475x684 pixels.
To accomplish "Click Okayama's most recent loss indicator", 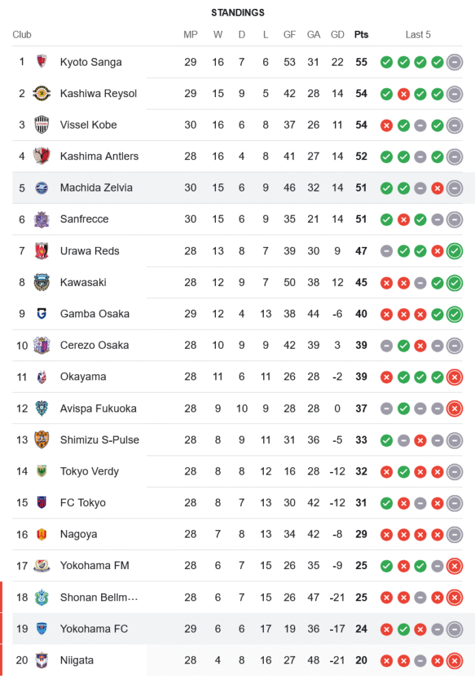I will coord(454,377).
